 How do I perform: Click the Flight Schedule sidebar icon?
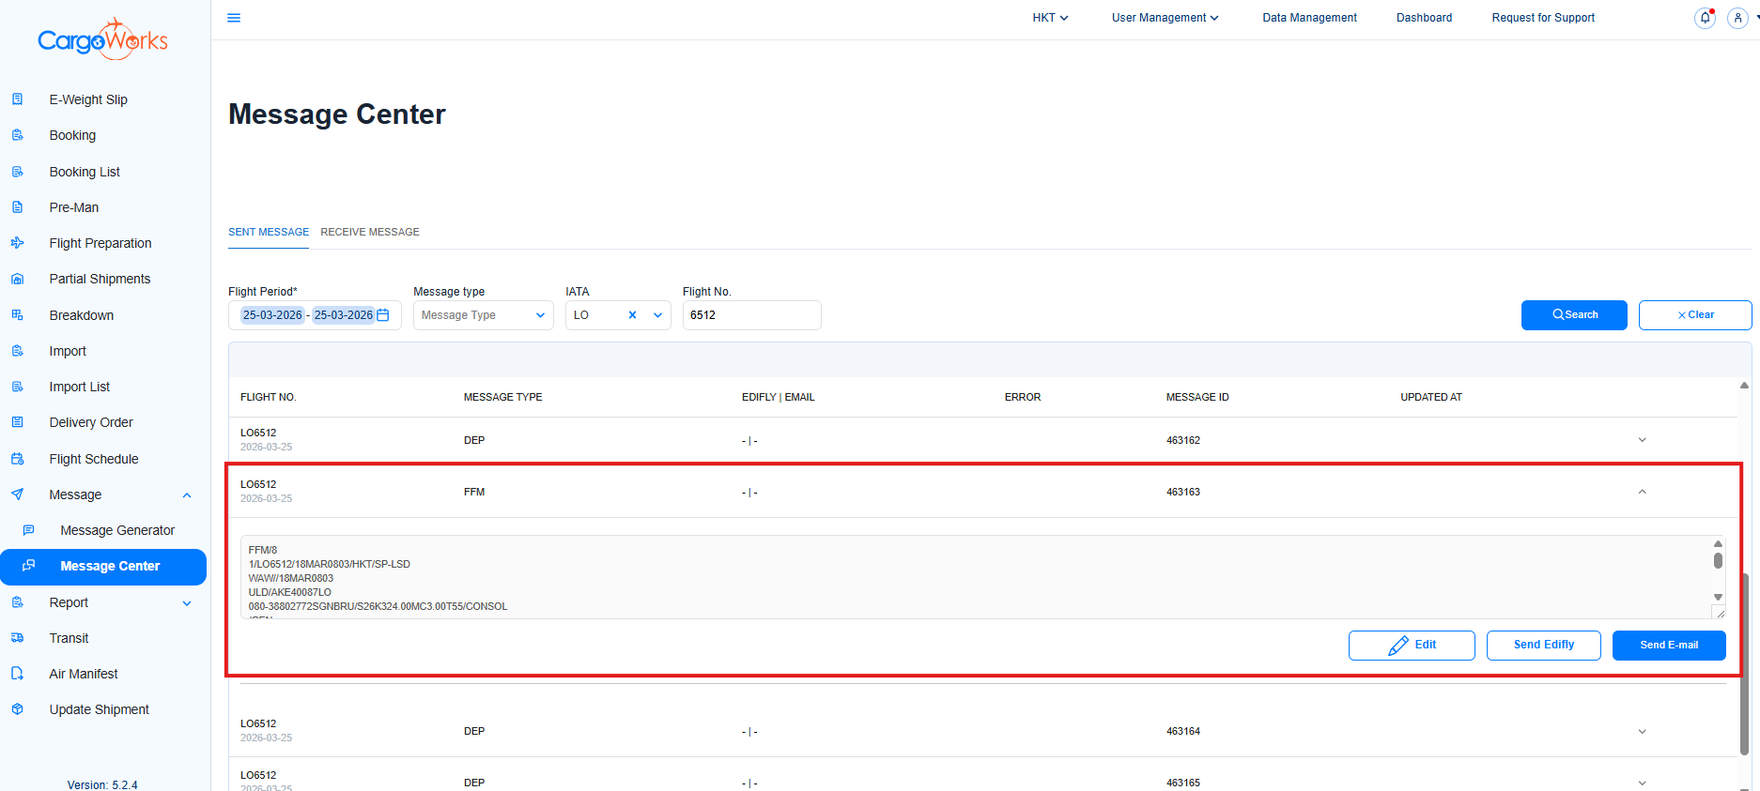17,459
